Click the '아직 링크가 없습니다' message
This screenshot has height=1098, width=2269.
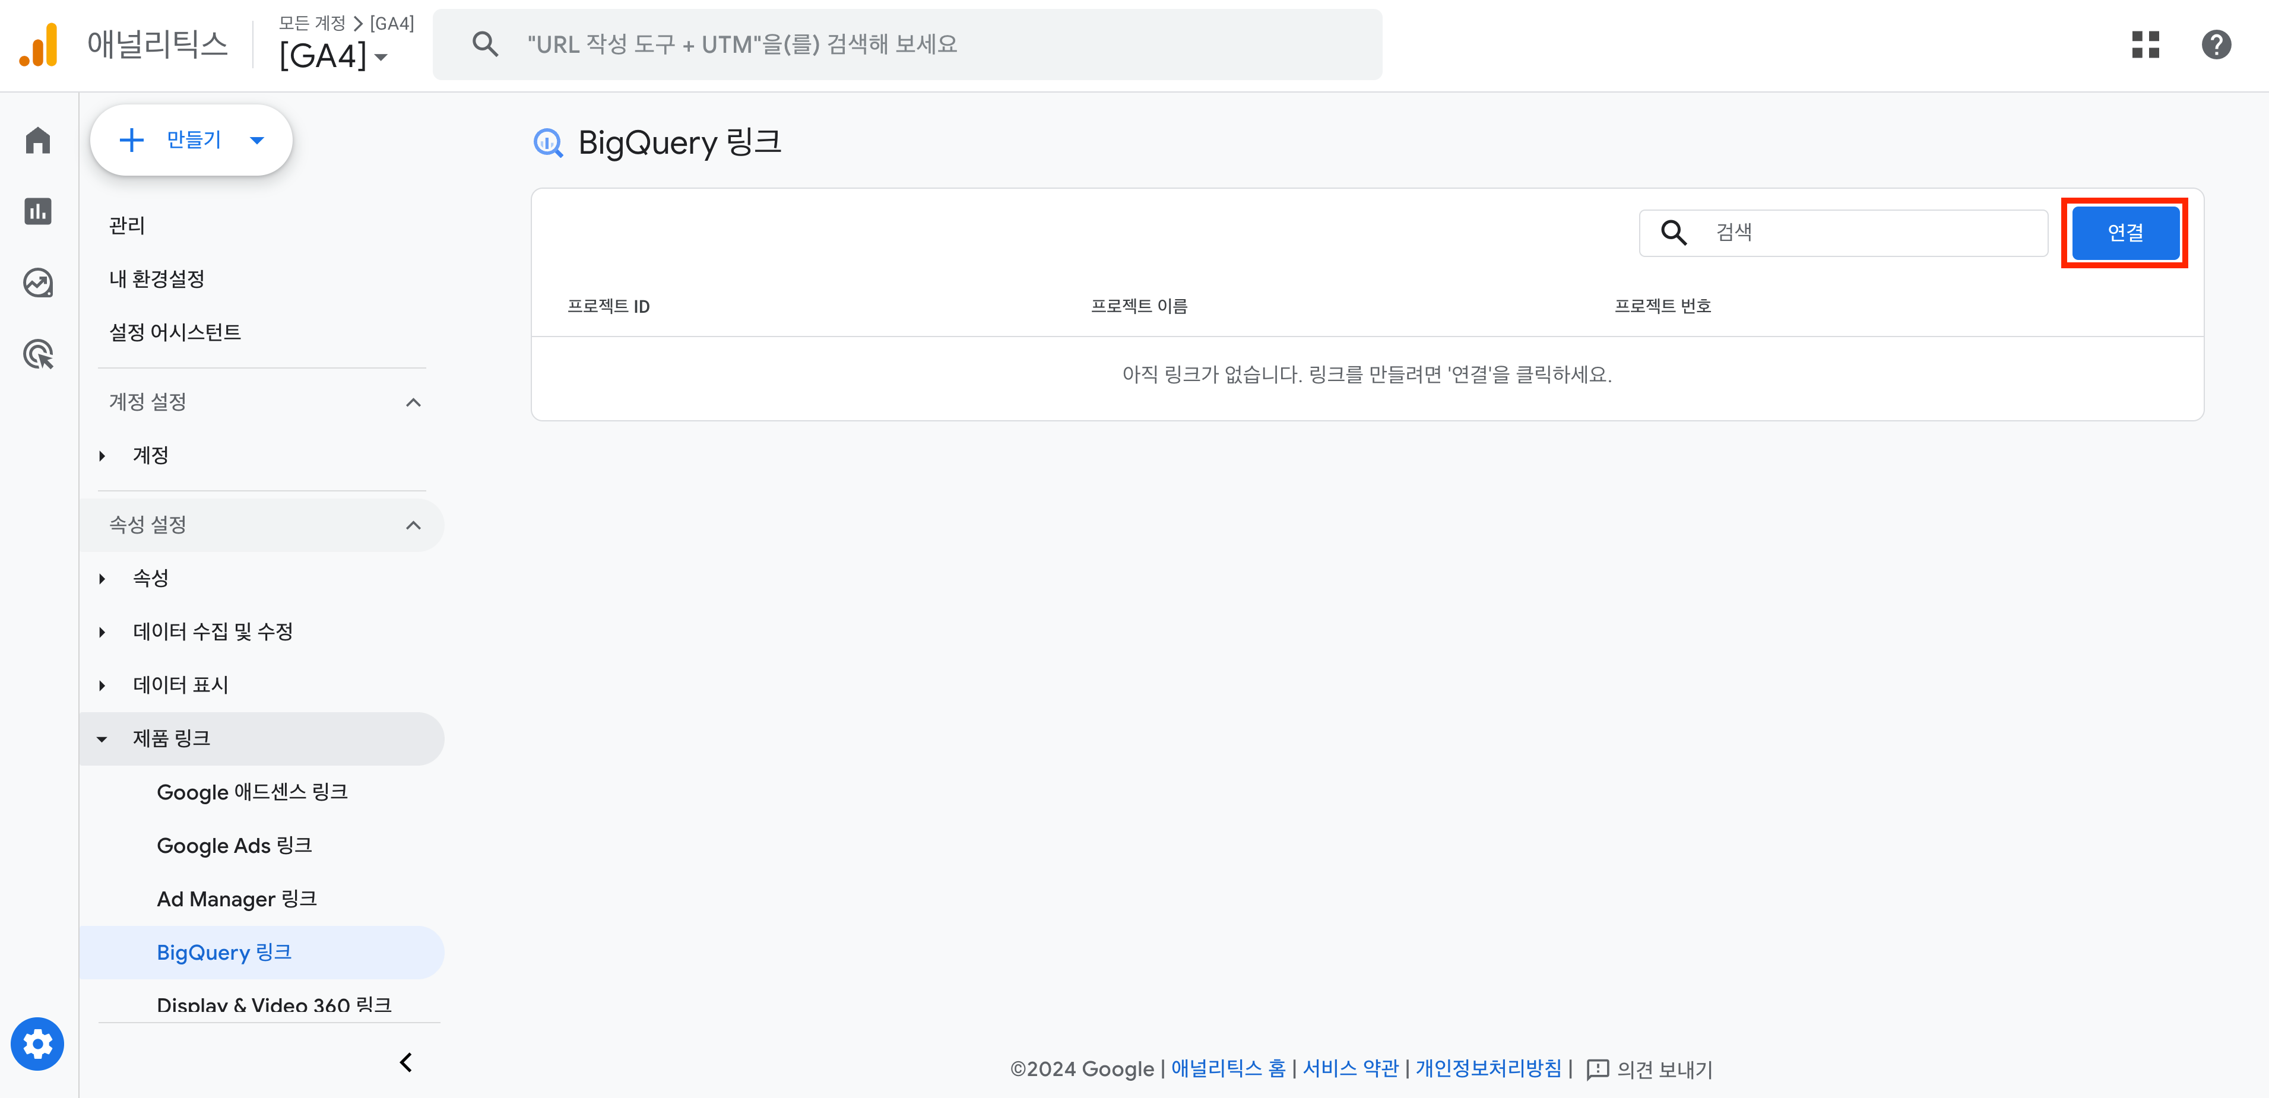tap(1367, 375)
